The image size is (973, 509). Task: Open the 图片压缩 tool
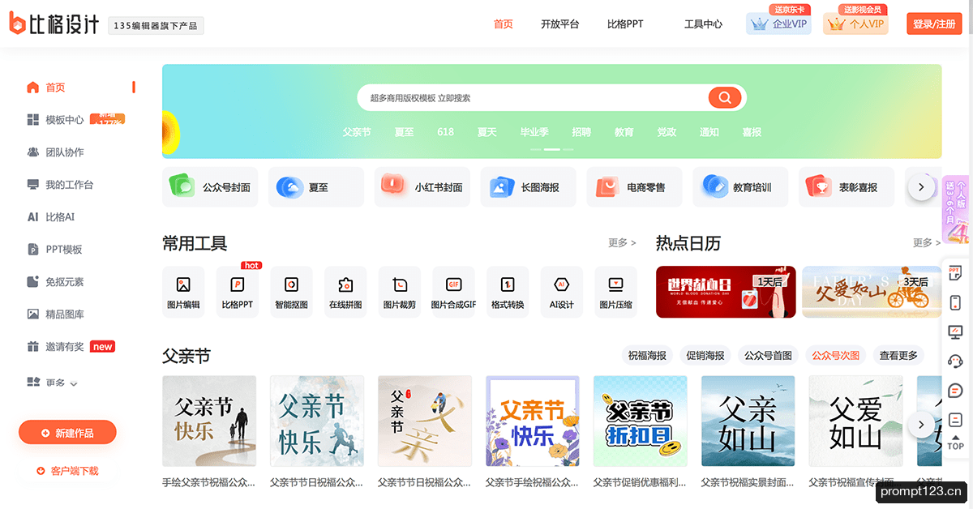pyautogui.click(x=615, y=292)
